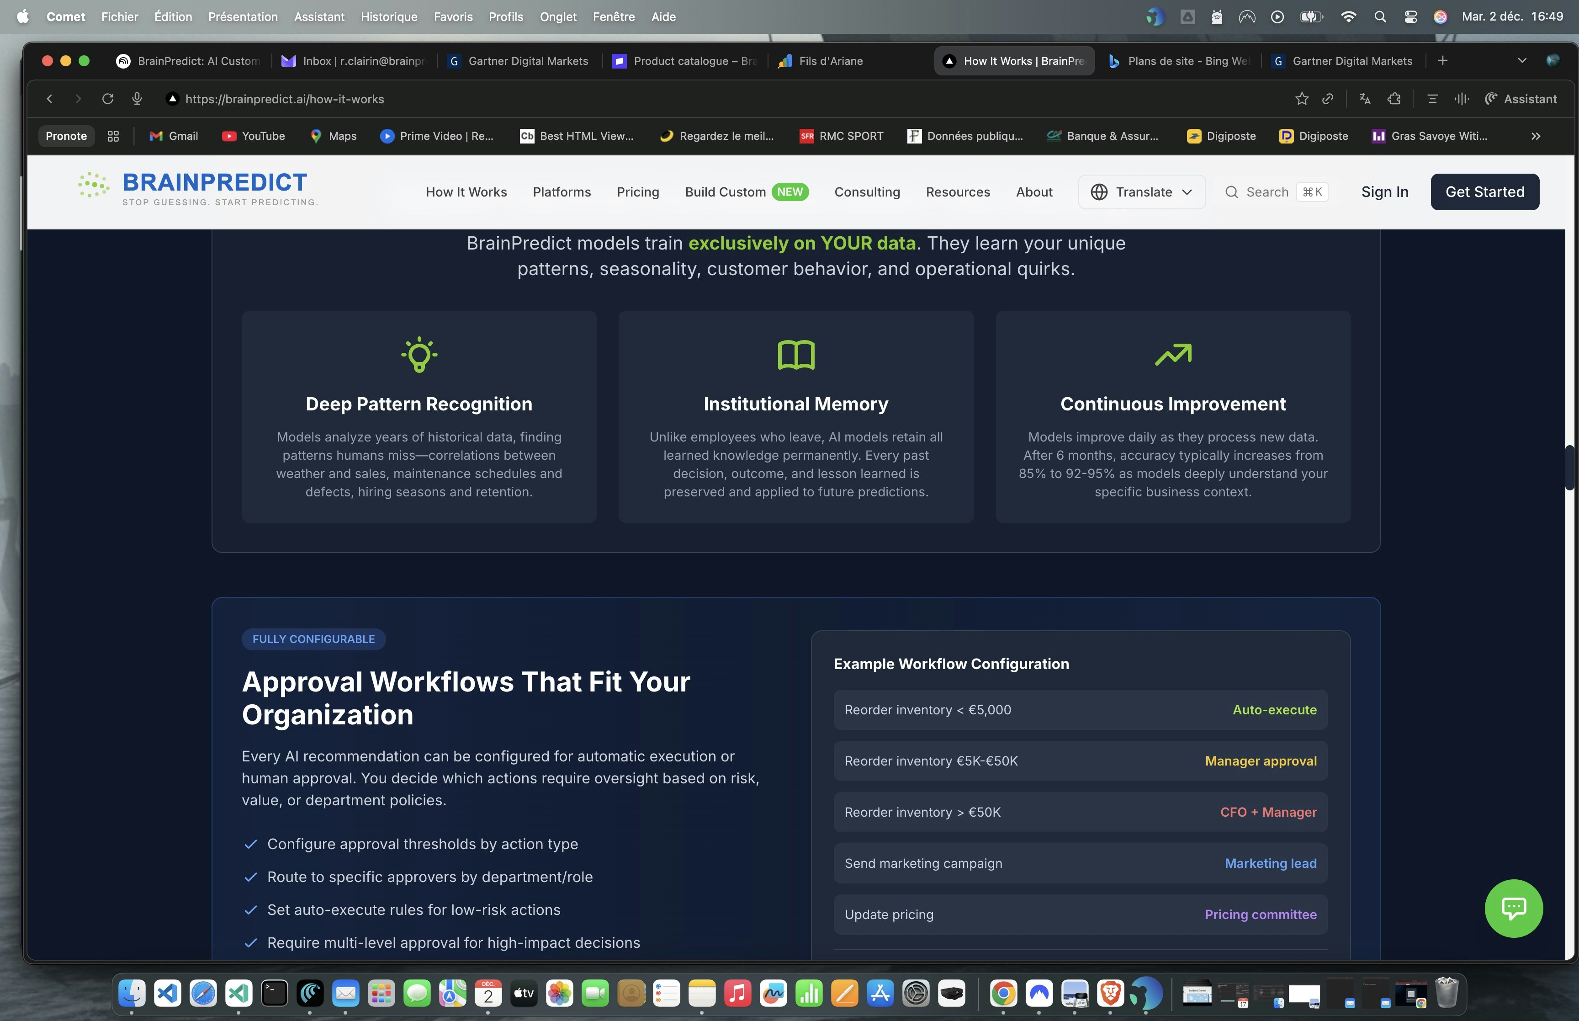Open the Pricing navigation link
This screenshot has width=1579, height=1021.
(x=637, y=191)
